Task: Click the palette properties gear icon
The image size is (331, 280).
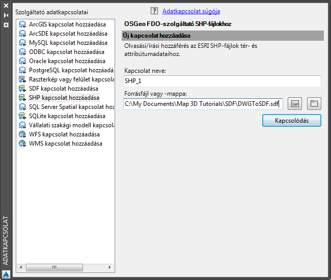Action: (6, 24)
